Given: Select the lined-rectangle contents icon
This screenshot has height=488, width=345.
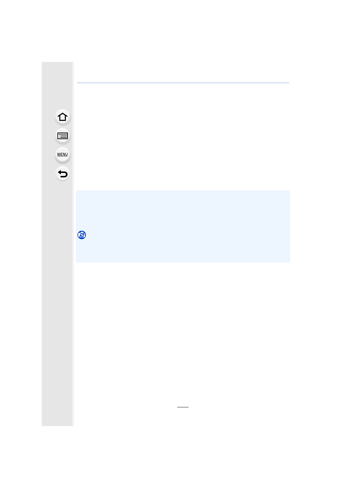Looking at the screenshot, I should click(x=63, y=136).
